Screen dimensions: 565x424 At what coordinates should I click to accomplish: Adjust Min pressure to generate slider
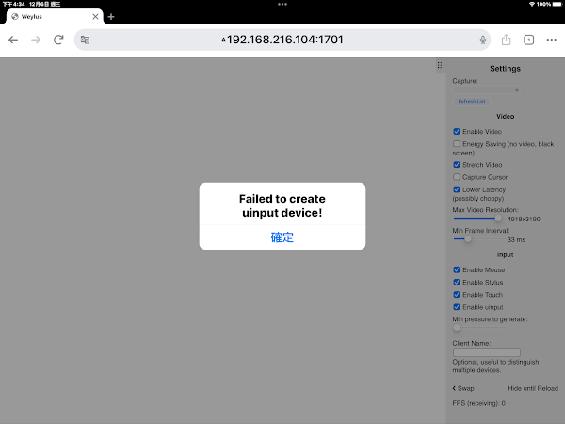pos(479,327)
